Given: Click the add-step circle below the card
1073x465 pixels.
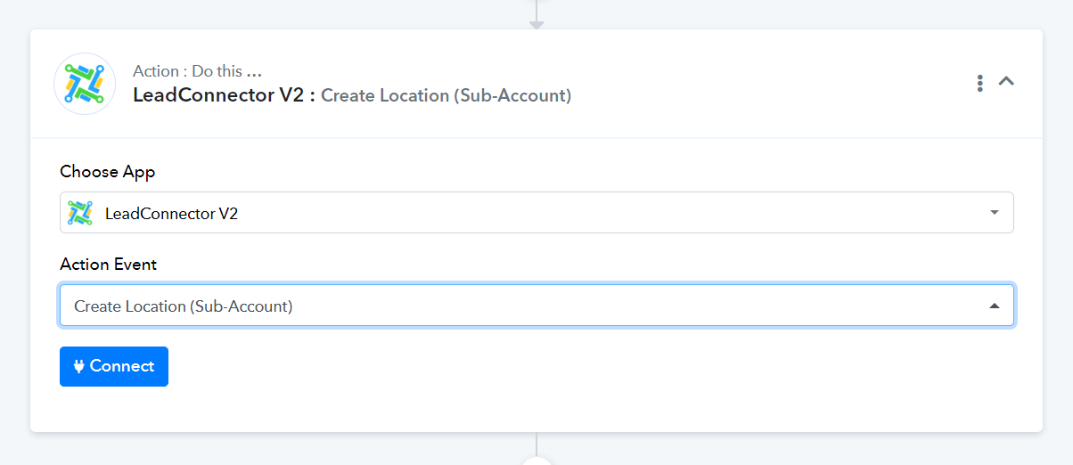Looking at the screenshot, I should (x=536, y=461).
